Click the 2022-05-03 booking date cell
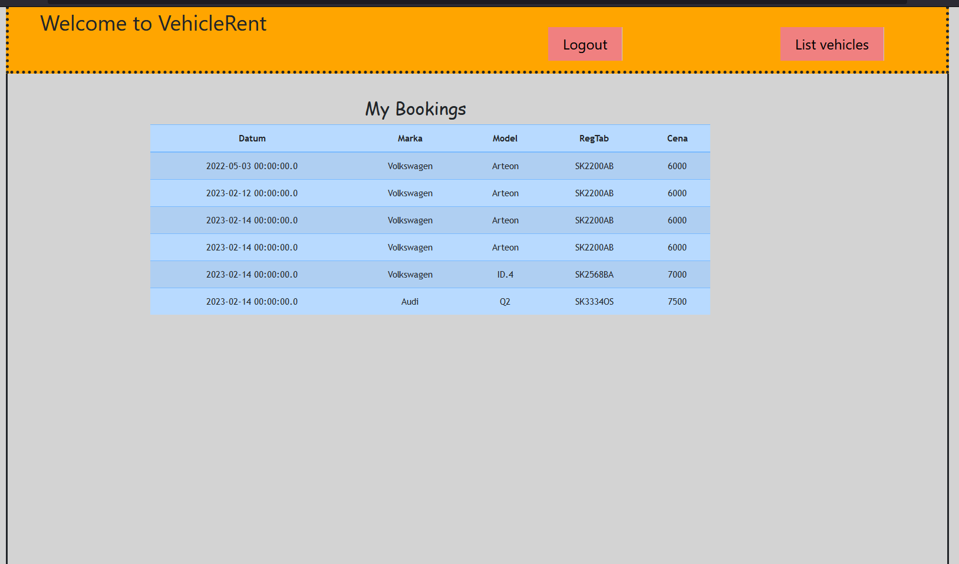 coord(252,166)
